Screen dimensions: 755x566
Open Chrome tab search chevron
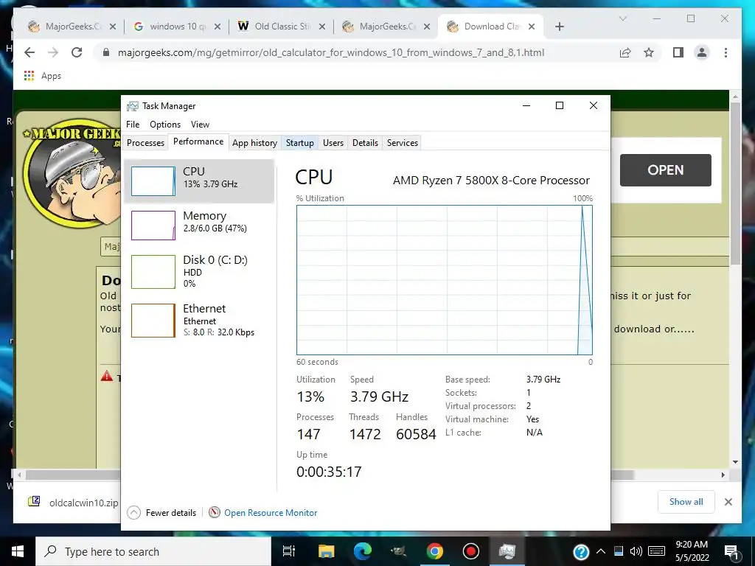(x=622, y=18)
